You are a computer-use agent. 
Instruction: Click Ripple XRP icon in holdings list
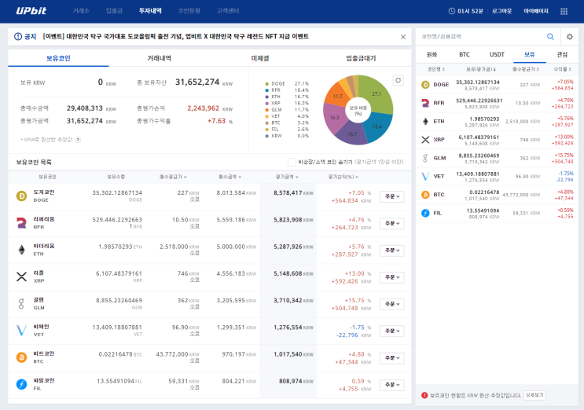21,276
